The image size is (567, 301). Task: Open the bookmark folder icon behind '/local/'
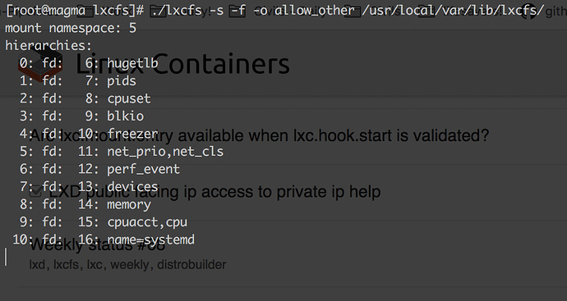click(426, 11)
